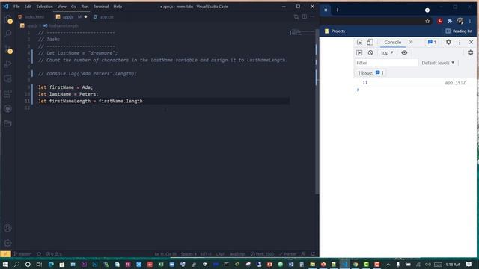Viewport: 479px width, 269px height.
Task: Click the JavaScript language mode in status bar
Action: pos(237,254)
